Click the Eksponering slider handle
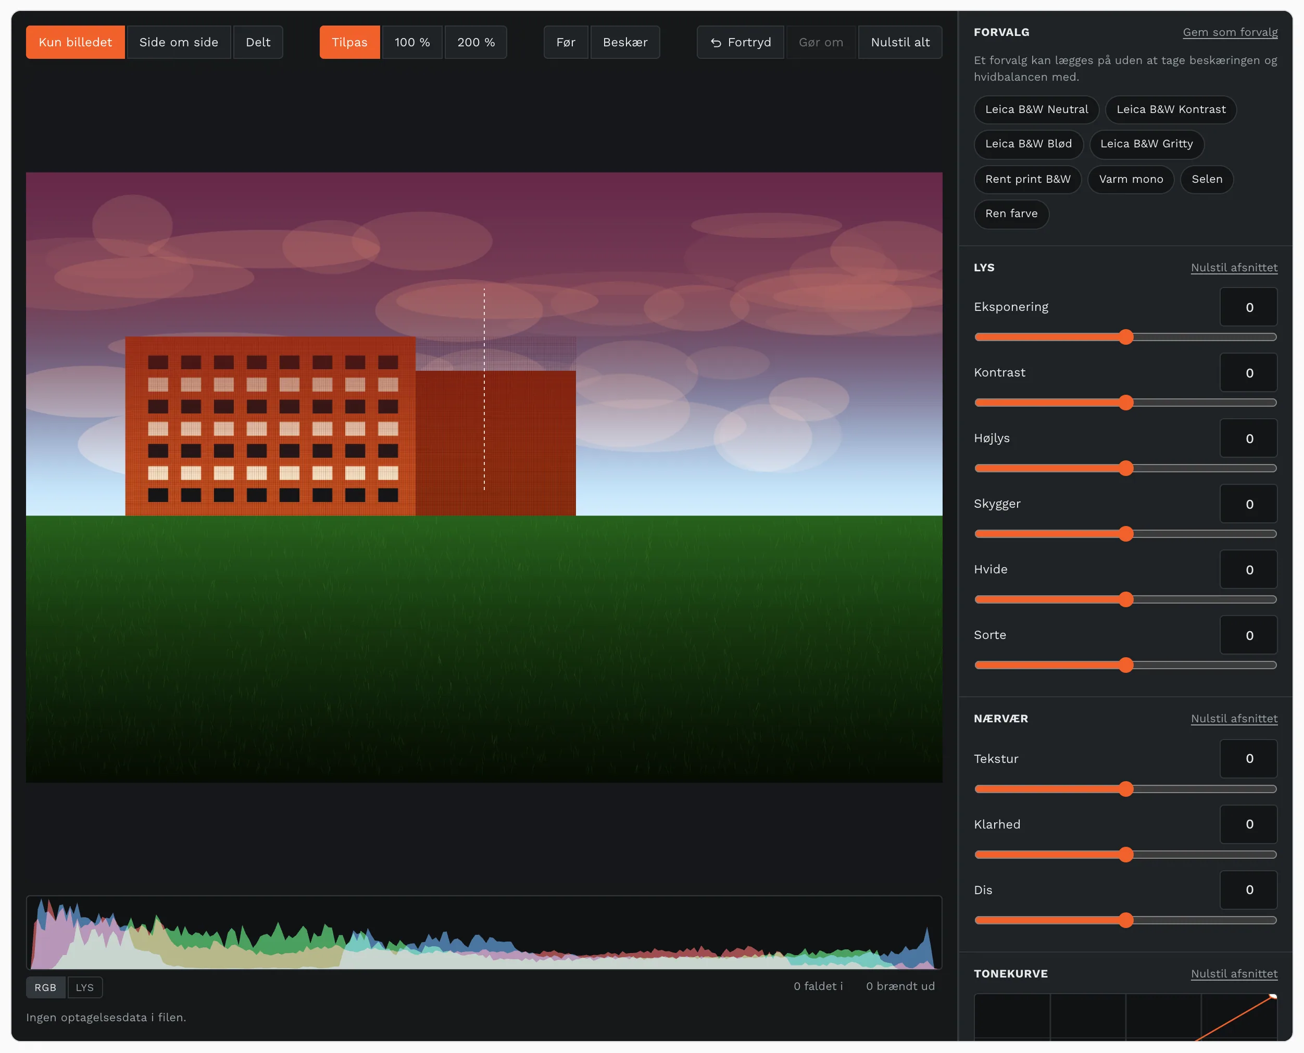Screen dimensions: 1304x1053 [1126, 336]
